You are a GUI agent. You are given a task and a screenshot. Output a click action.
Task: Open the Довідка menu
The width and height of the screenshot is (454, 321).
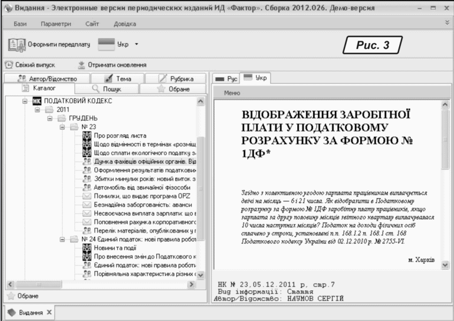[124, 23]
